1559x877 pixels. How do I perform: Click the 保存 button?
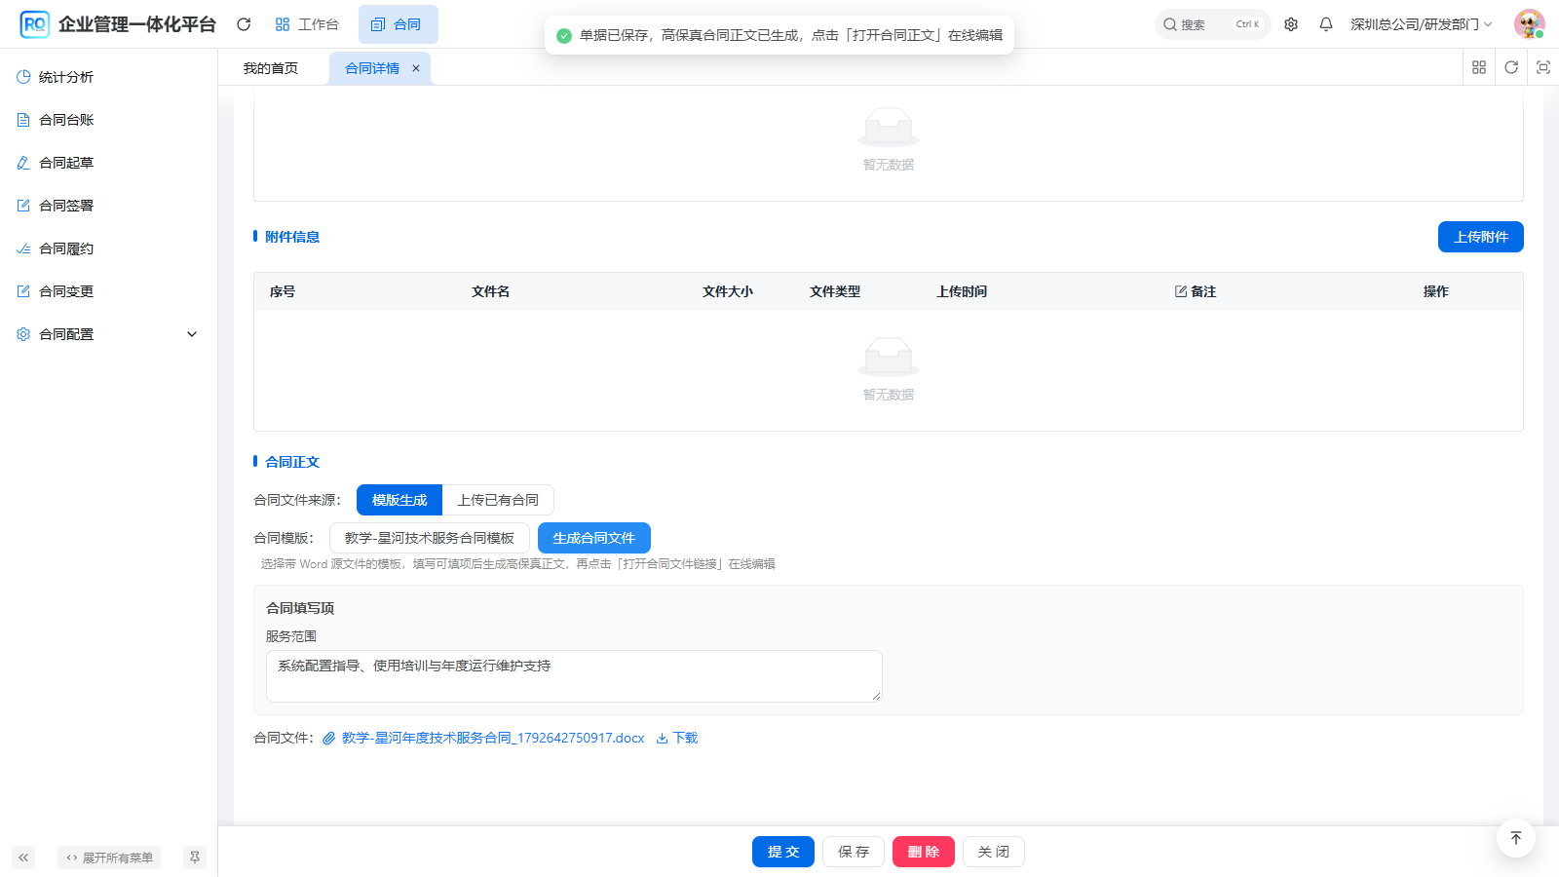[x=854, y=852]
